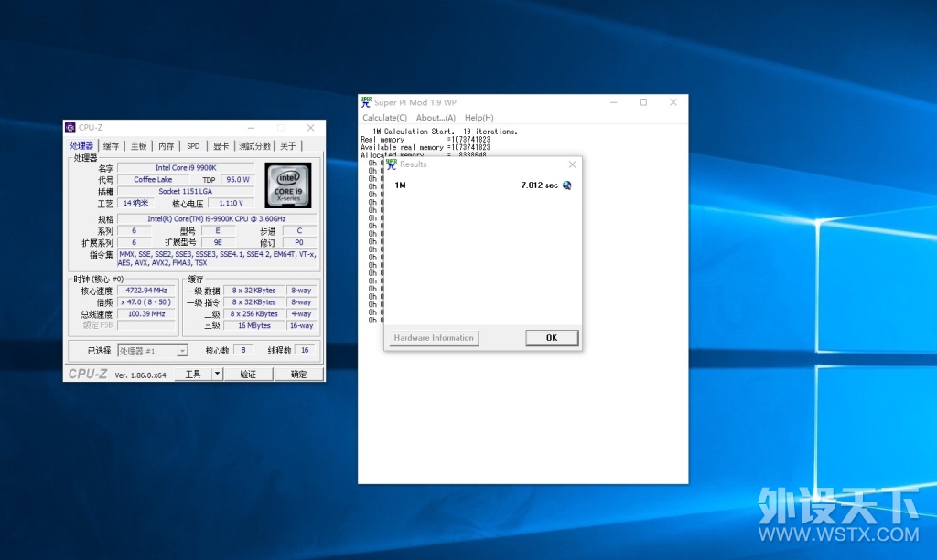Click the Super PI title bar icon
The height and width of the screenshot is (560, 937).
[x=366, y=102]
